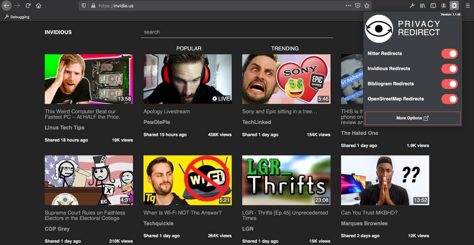Open the page actions menu (three dots)
The width and height of the screenshot is (474, 245).
[348, 6]
